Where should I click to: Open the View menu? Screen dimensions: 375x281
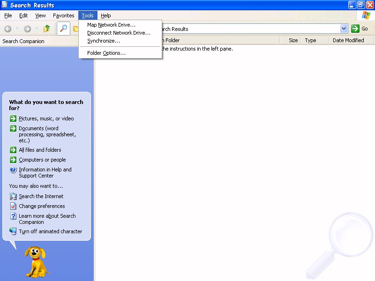point(40,15)
